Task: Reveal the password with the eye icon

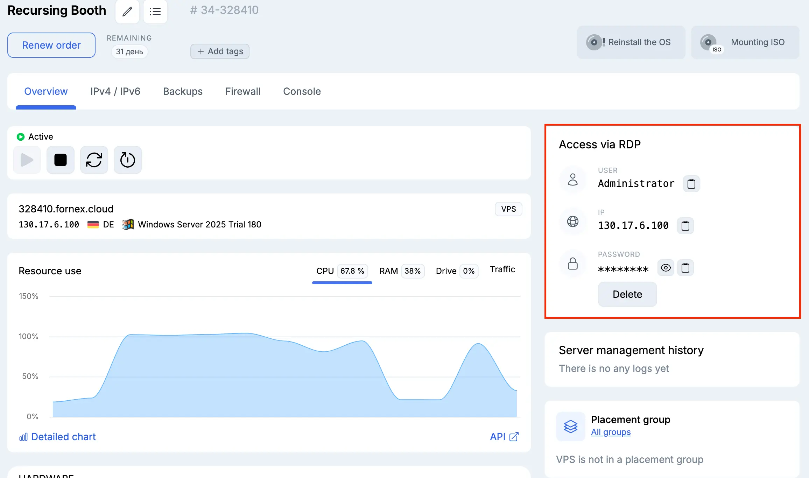Action: click(x=666, y=268)
